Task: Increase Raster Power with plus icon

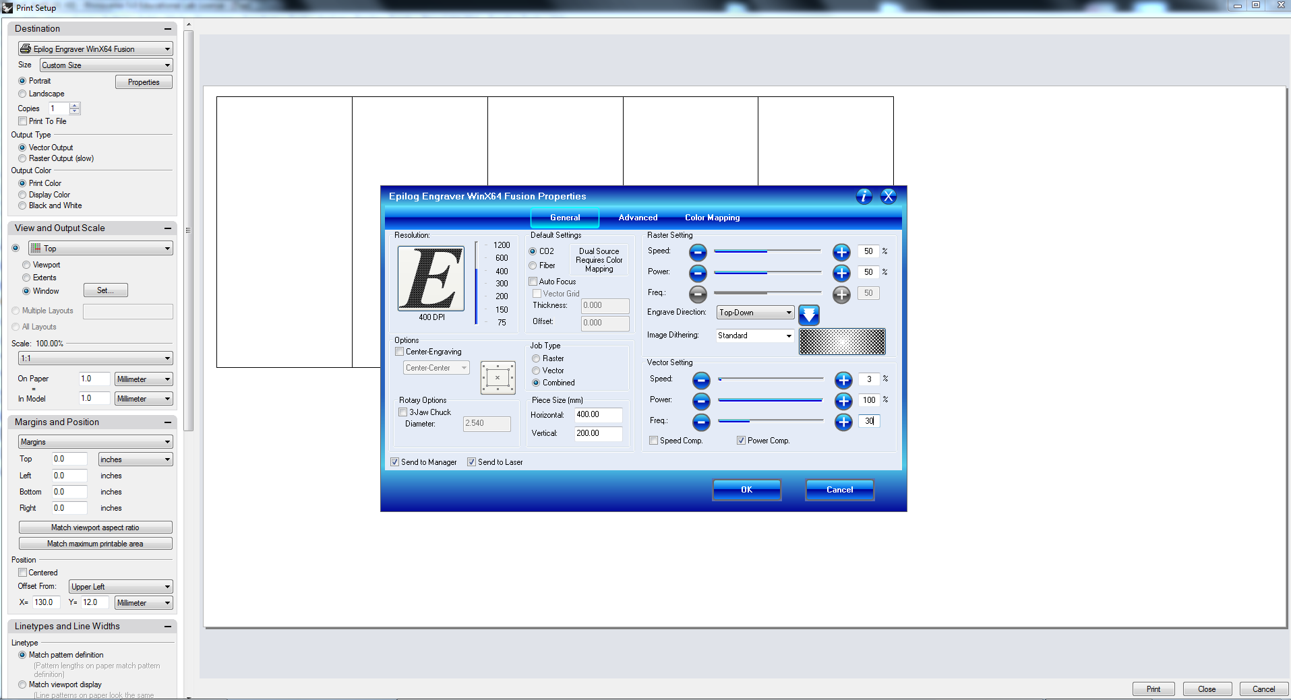Action: coord(841,274)
